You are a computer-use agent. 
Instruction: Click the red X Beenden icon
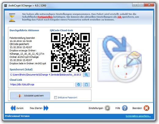click(x=146, y=108)
